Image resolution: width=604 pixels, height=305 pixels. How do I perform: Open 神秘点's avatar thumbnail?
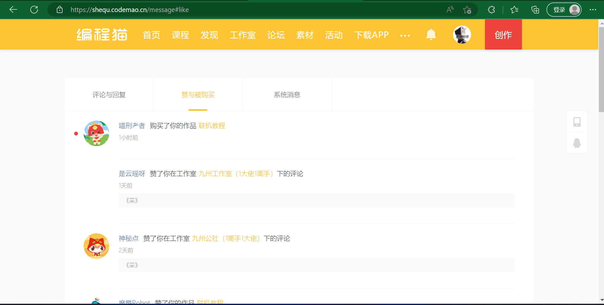(96, 246)
